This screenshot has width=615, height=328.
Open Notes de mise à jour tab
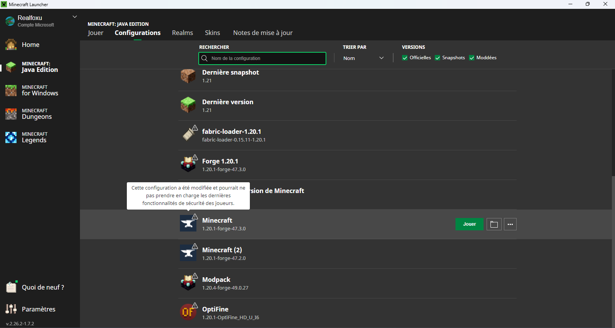(263, 33)
